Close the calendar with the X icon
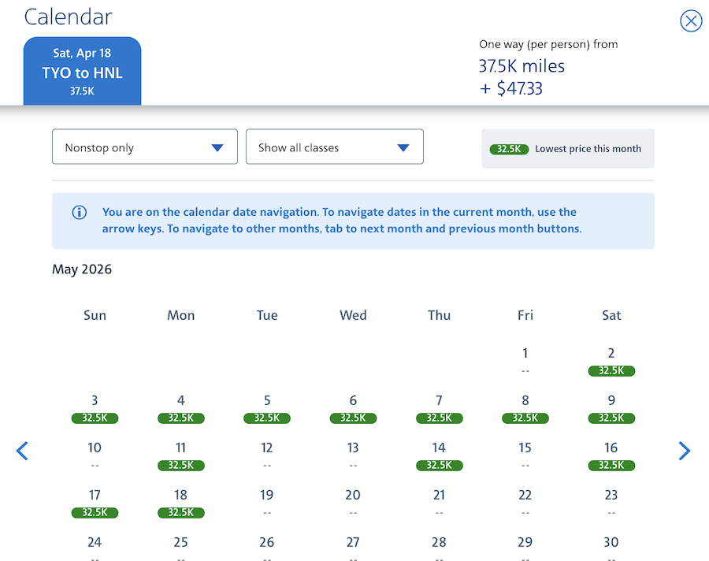 pos(691,21)
